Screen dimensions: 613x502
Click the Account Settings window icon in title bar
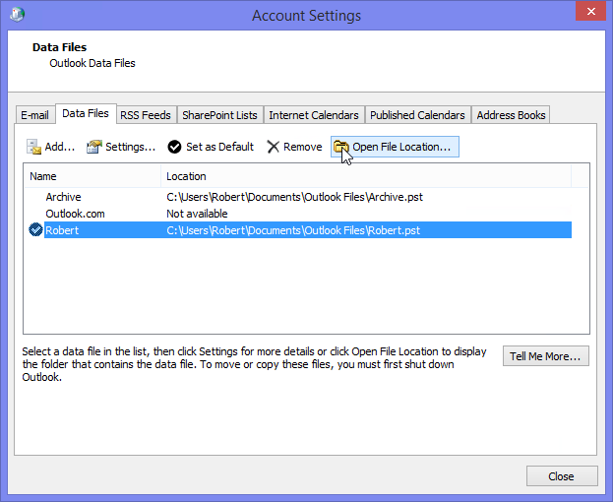pos(17,15)
